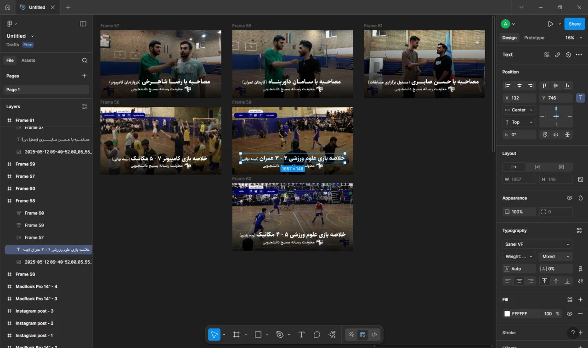Open a new tab with plus button
Image resolution: width=588 pixels, height=348 pixels.
pyautogui.click(x=68, y=7)
